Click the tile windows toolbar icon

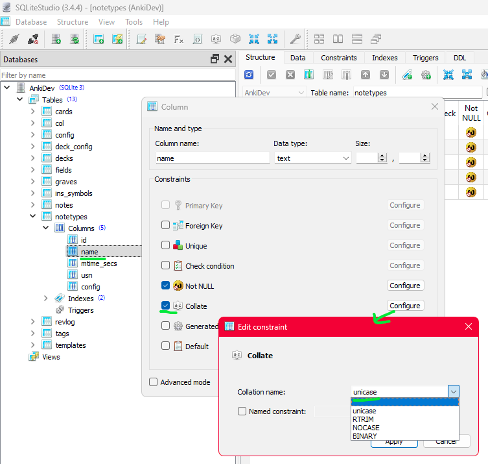coord(319,40)
